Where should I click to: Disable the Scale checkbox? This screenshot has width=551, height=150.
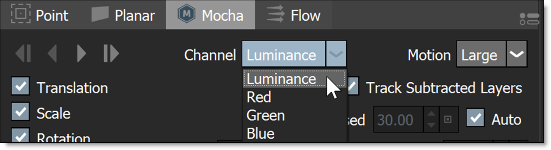tap(21, 113)
